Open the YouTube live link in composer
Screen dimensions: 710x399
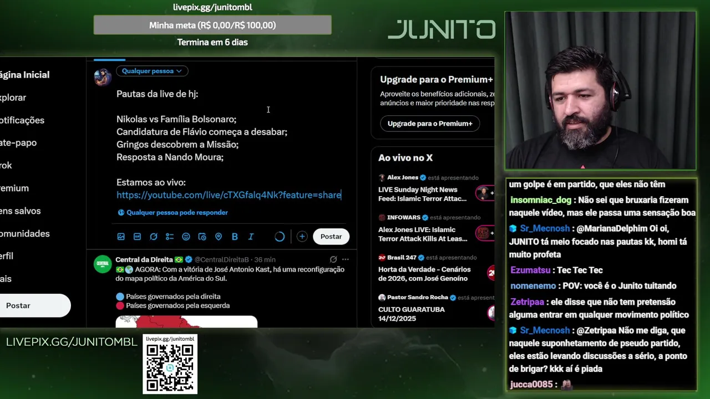pos(229,195)
